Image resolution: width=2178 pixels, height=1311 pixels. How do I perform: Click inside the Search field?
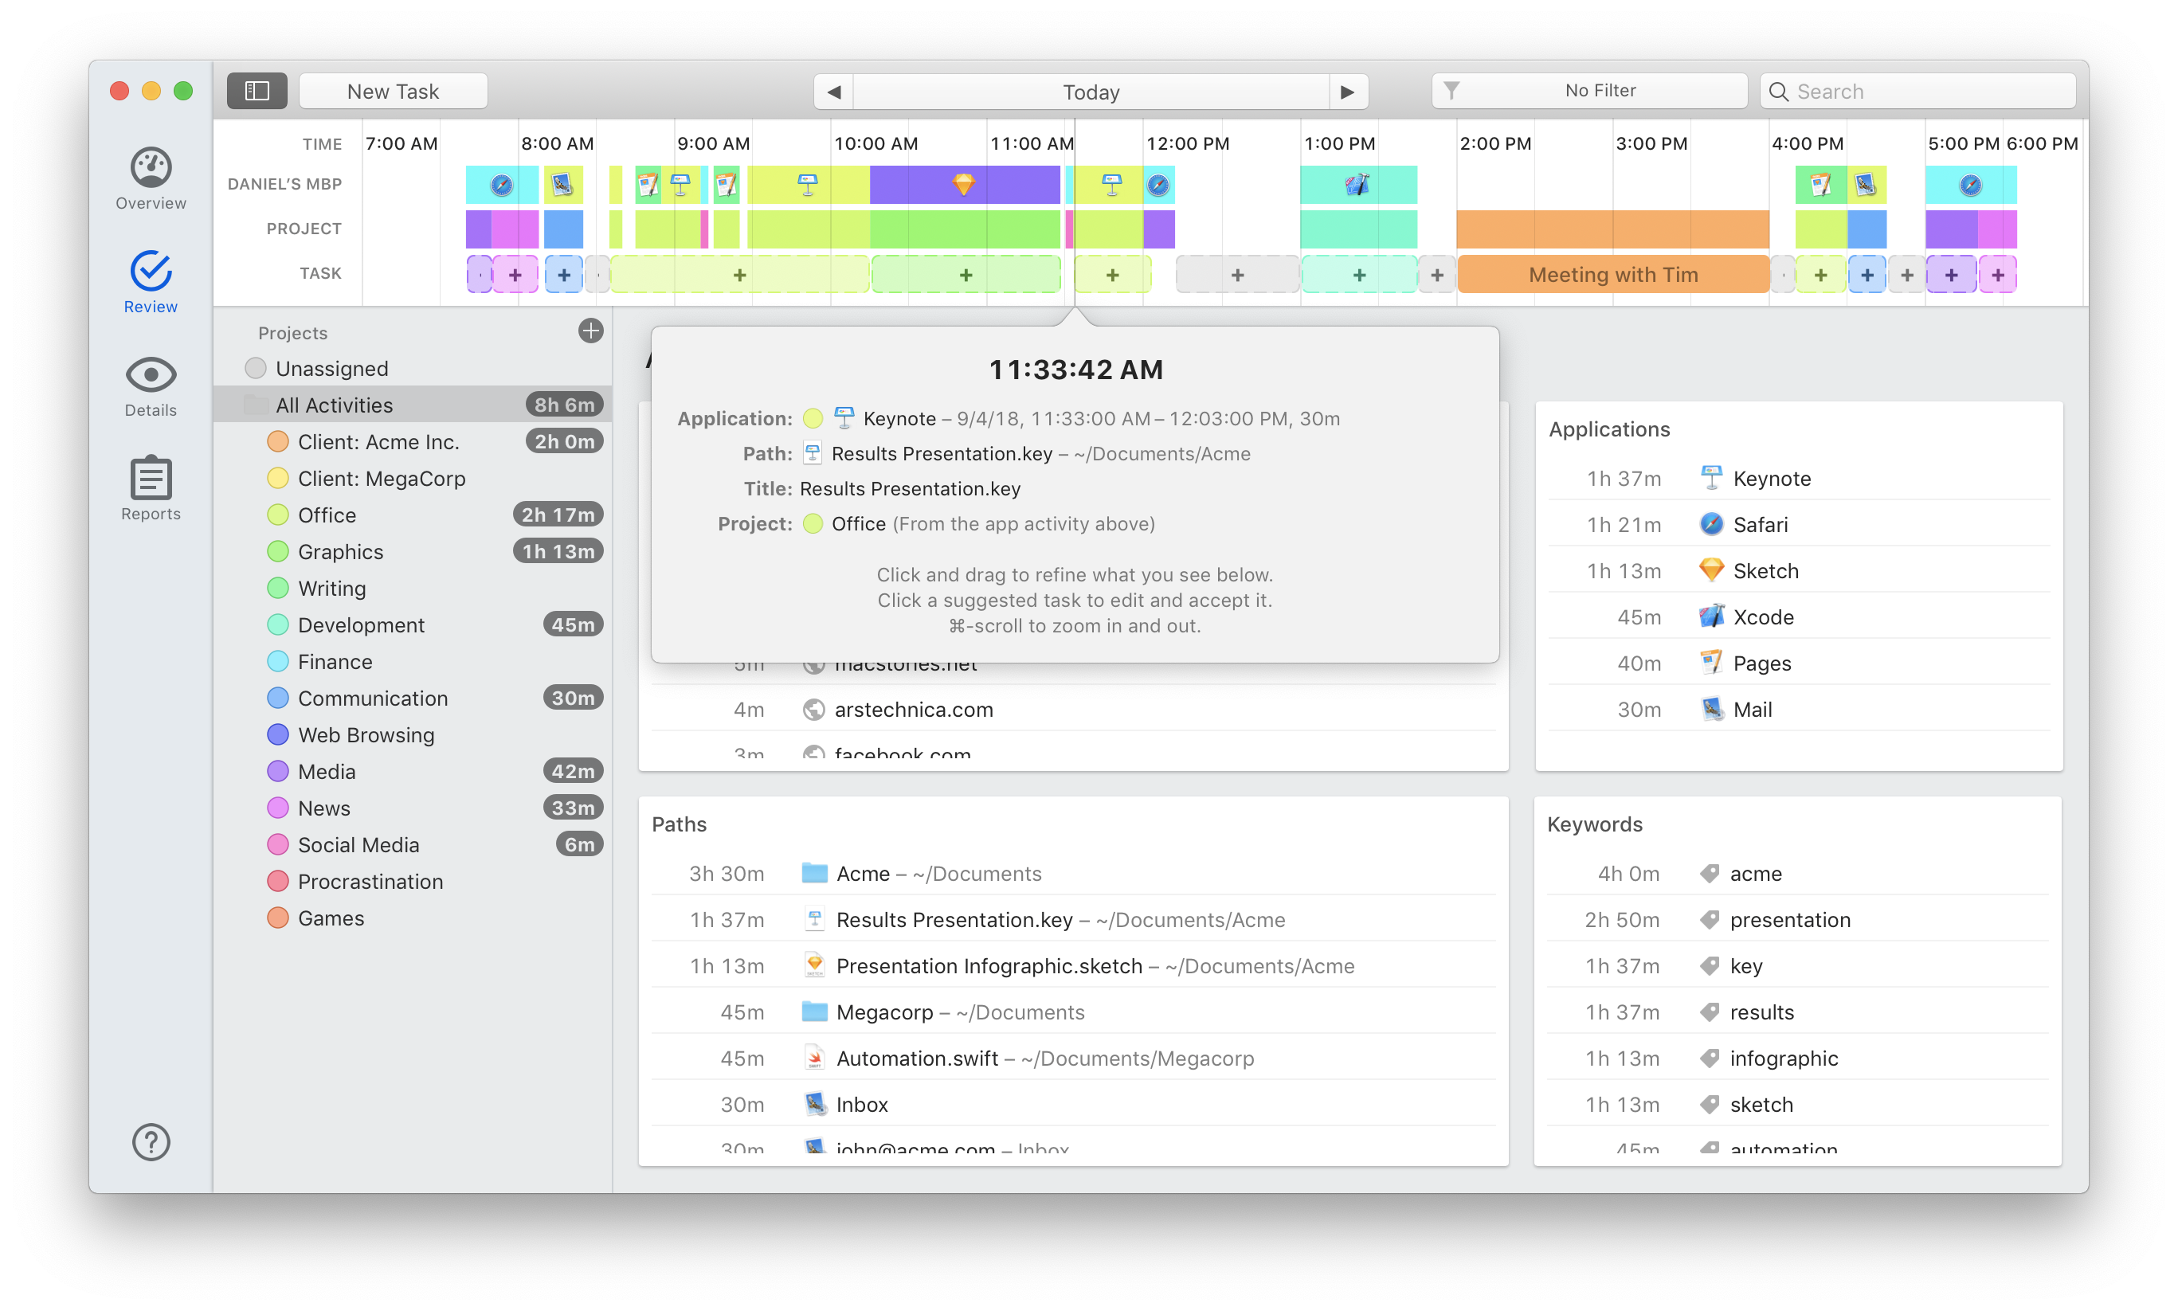click(x=1926, y=91)
